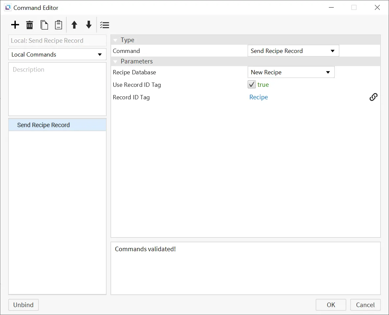Paste command using the clipboard icon
Viewport: 389px width, 315px height.
pyautogui.click(x=58, y=25)
